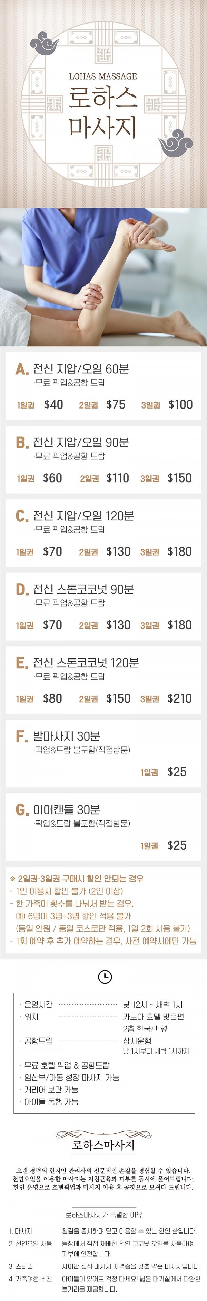Select course A 전신 지압/오일 60분
The height and width of the screenshot is (1301, 207).
coord(81,369)
